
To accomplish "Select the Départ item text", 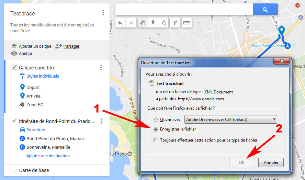I will (33, 88).
